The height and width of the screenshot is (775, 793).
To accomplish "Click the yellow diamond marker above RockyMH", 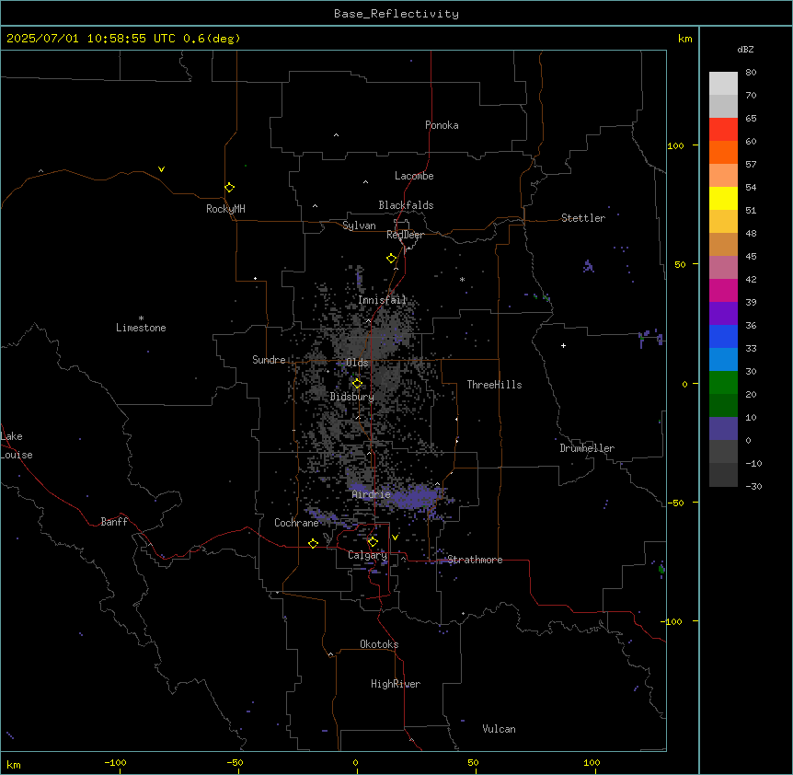I will (229, 187).
